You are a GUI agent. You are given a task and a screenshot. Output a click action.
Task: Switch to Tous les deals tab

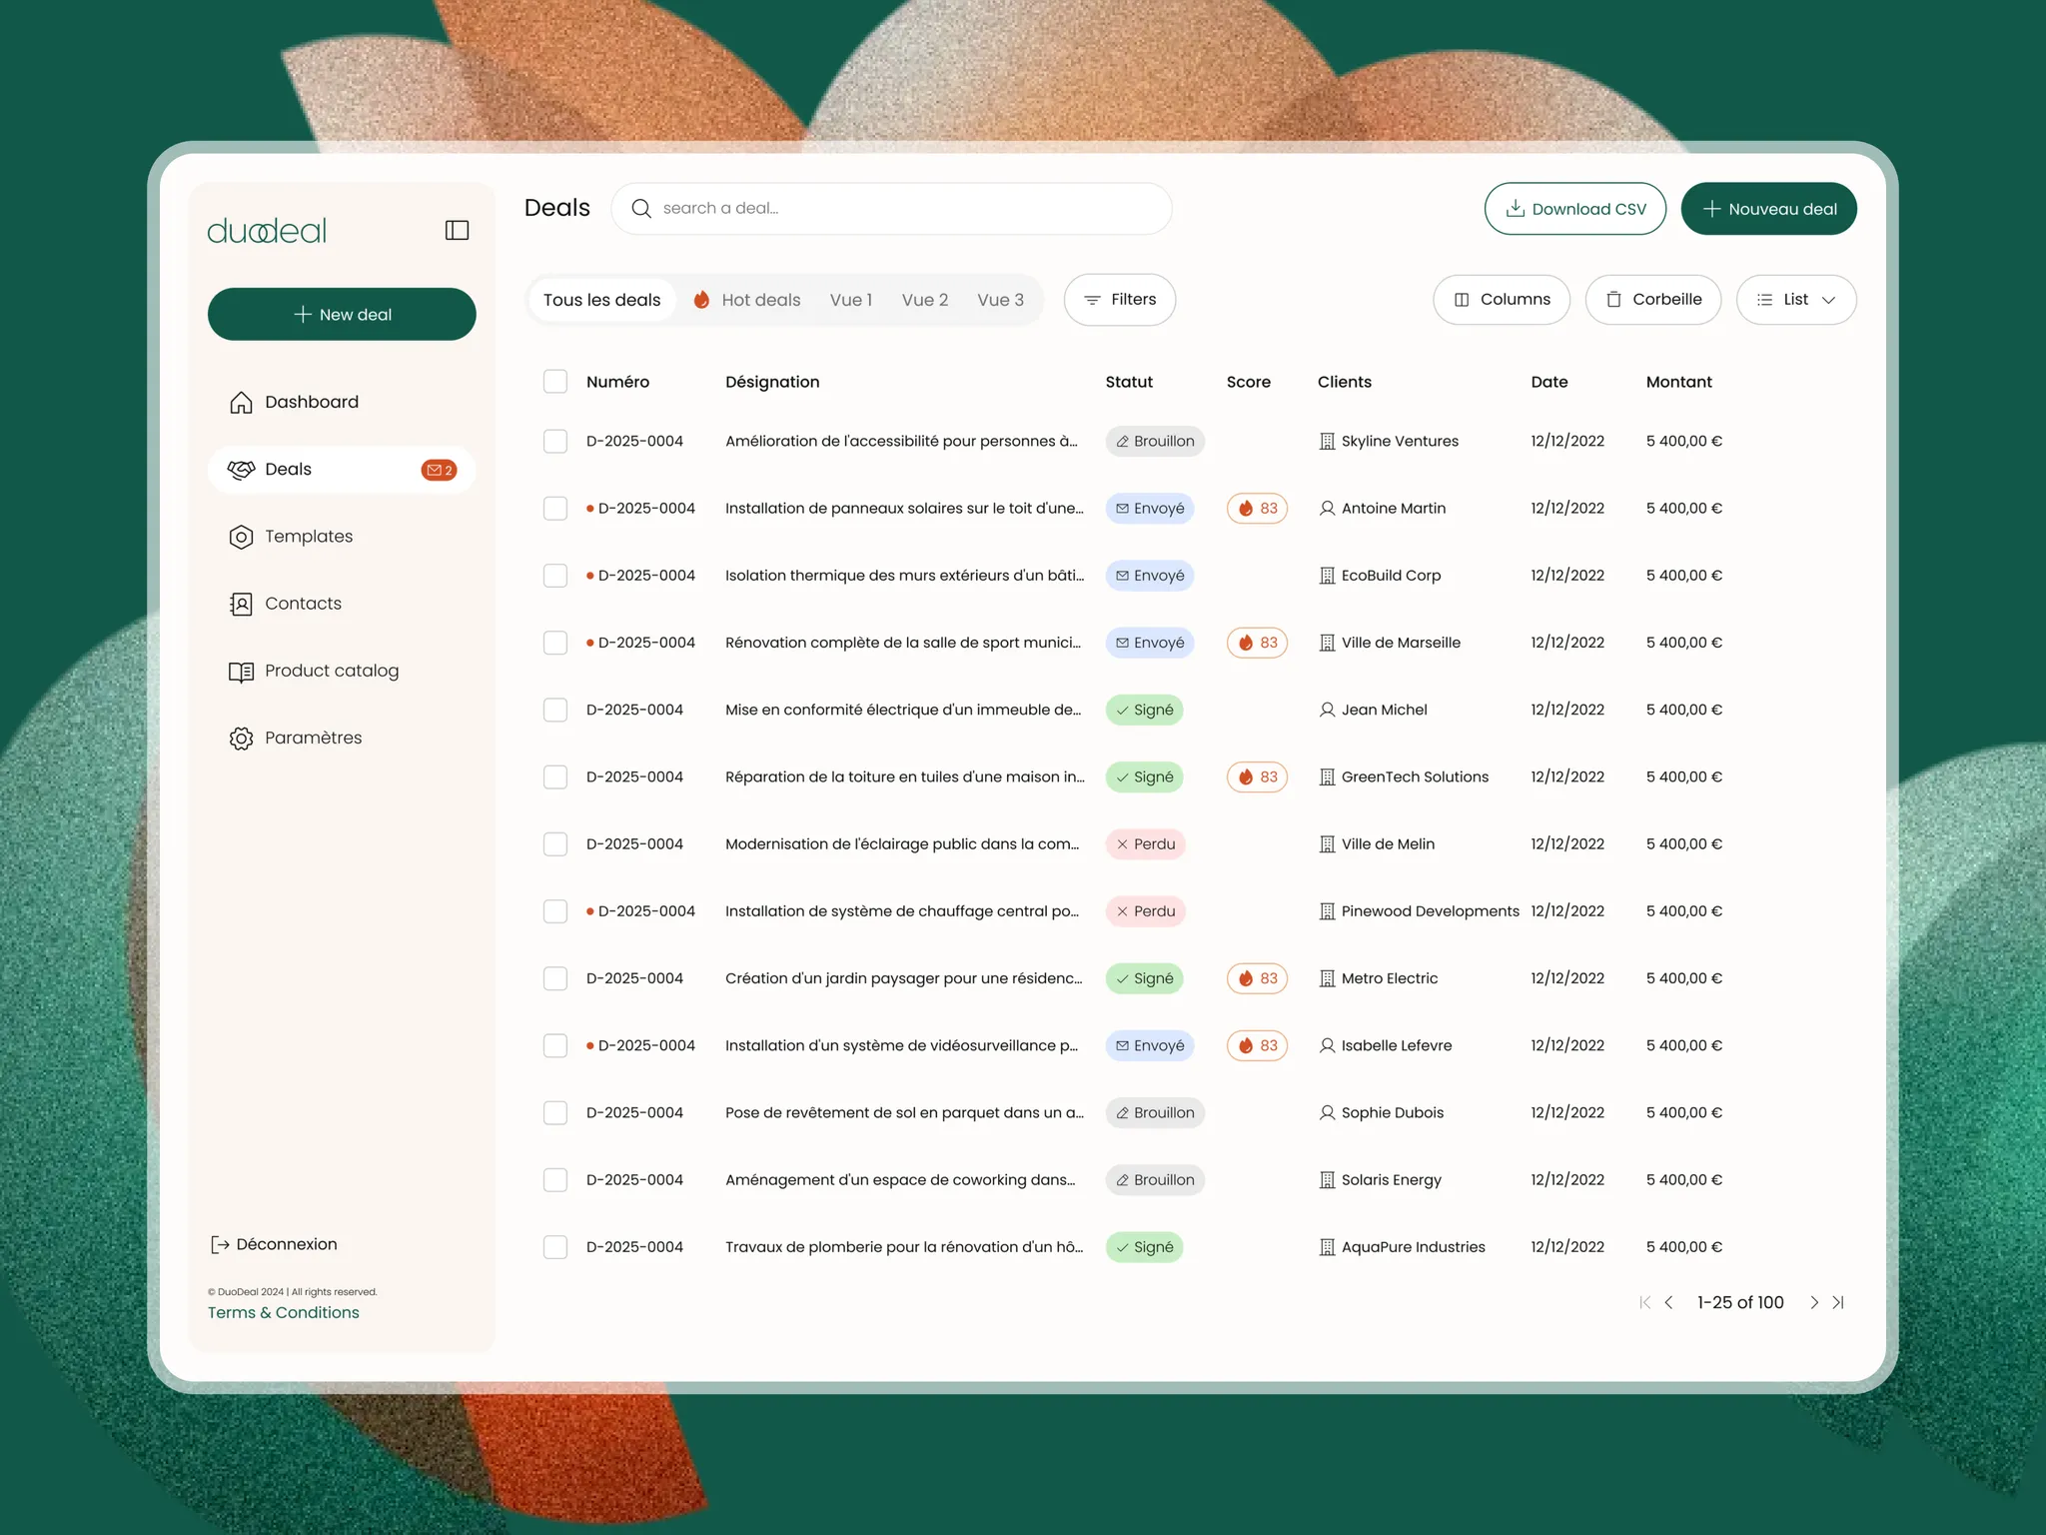tap(601, 300)
